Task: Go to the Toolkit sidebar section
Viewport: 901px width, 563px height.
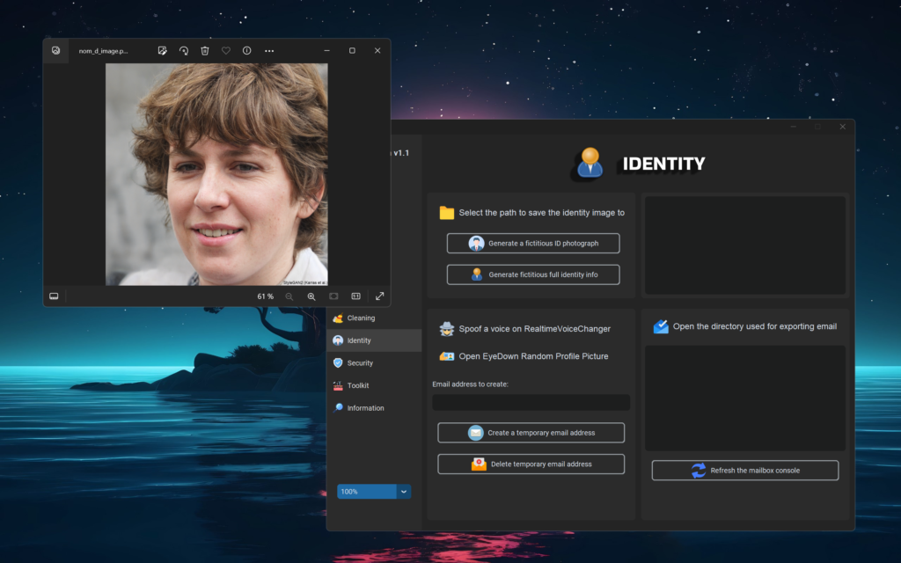Action: [357, 385]
